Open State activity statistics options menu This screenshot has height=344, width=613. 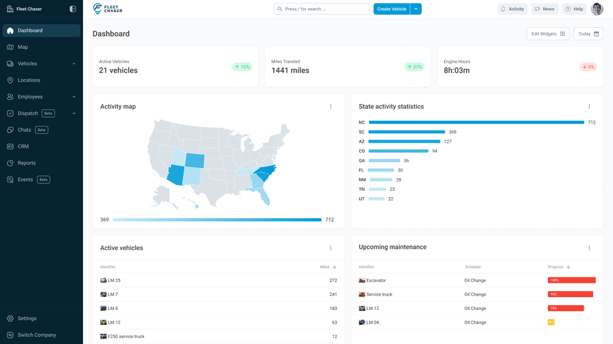[x=589, y=107]
